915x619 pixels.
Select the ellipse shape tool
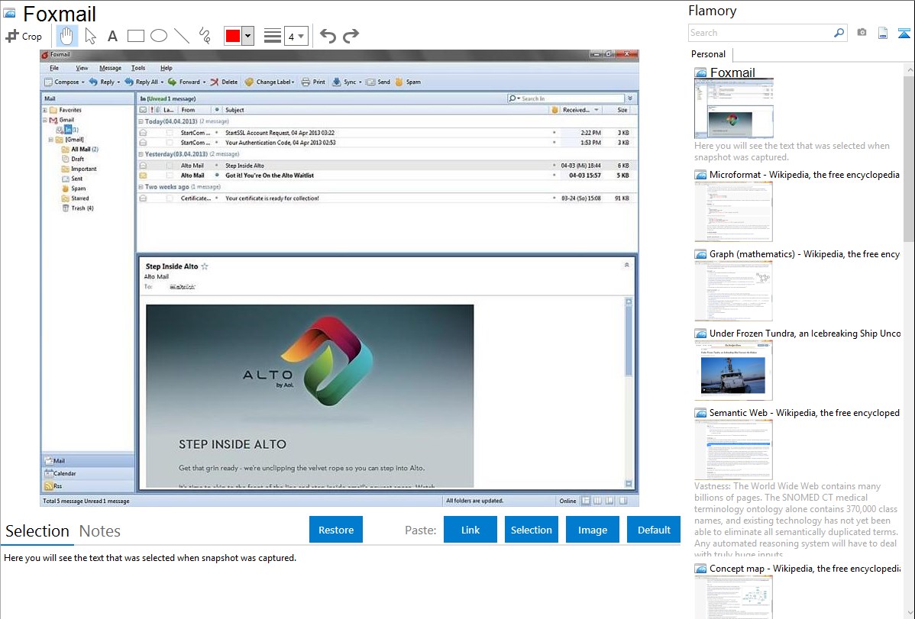coord(159,36)
